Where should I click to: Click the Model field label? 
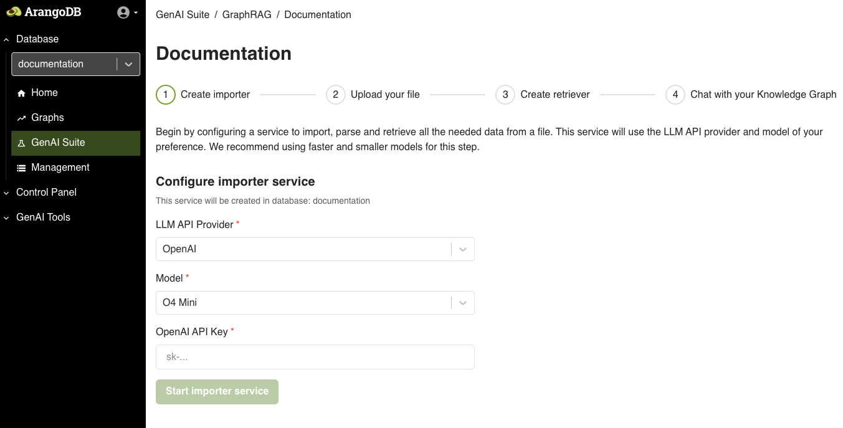coord(169,278)
